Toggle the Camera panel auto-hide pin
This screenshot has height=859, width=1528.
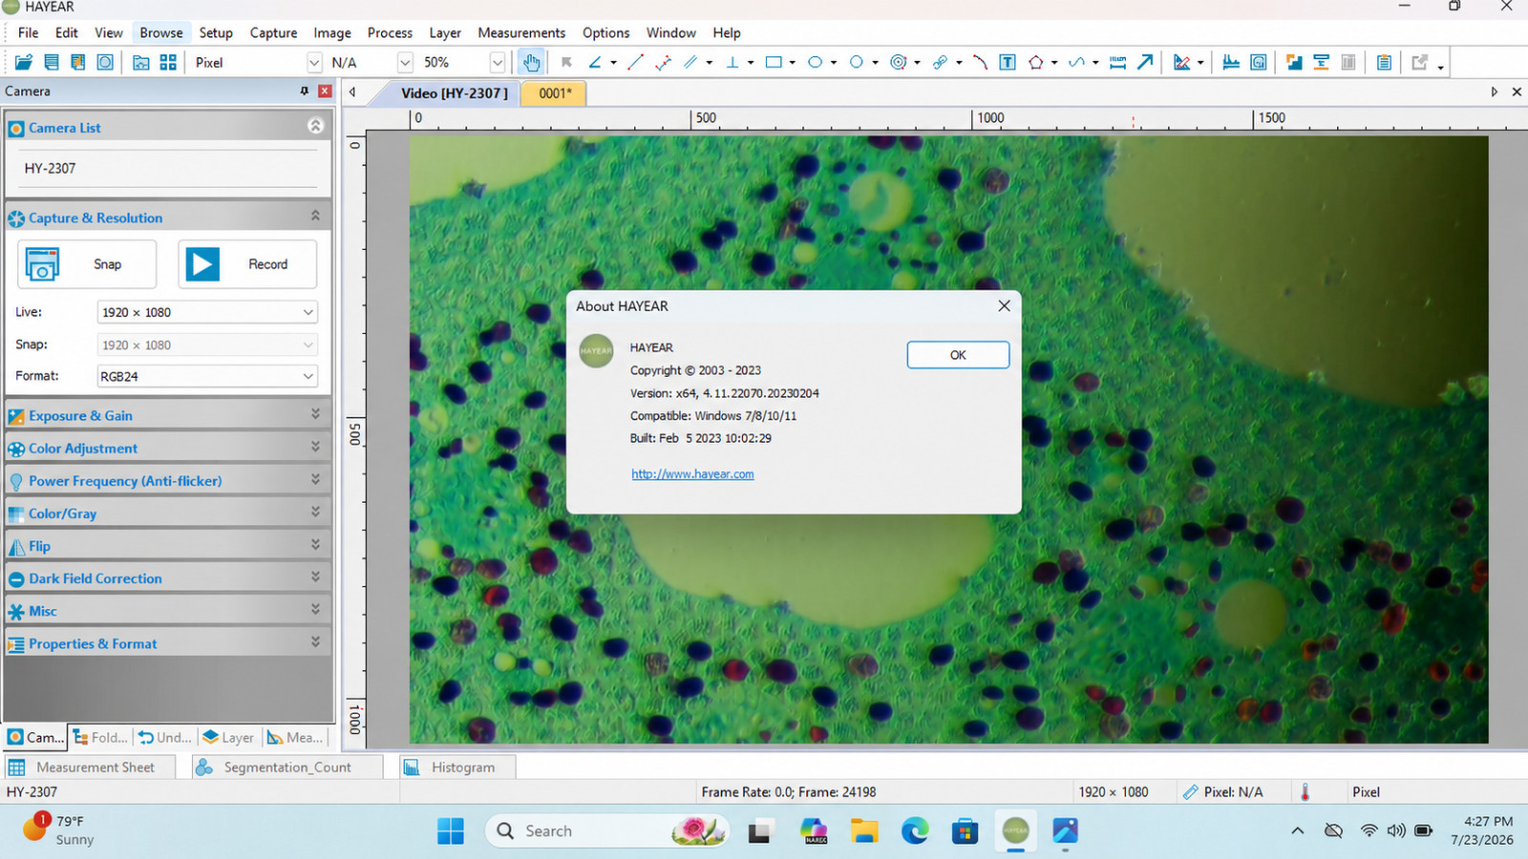(305, 91)
